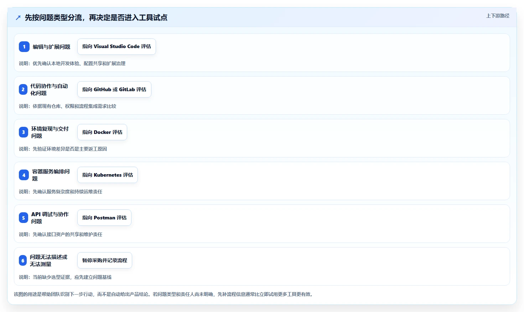Select the 指向 GitHub 或 GitLab 评估 button
524x312 pixels.
(x=114, y=89)
